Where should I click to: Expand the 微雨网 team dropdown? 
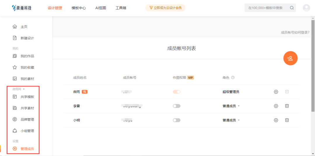19,89
